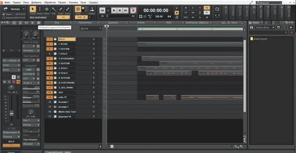Open the Утилиты menu
Screen dimensions: 296x153
[73, 2]
